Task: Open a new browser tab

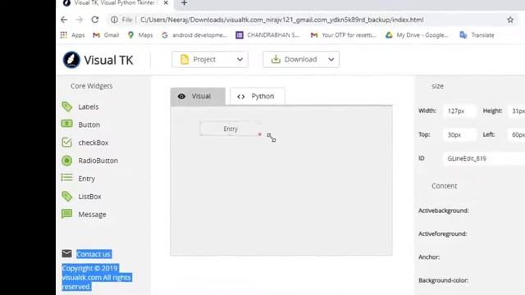Action: click(x=184, y=3)
